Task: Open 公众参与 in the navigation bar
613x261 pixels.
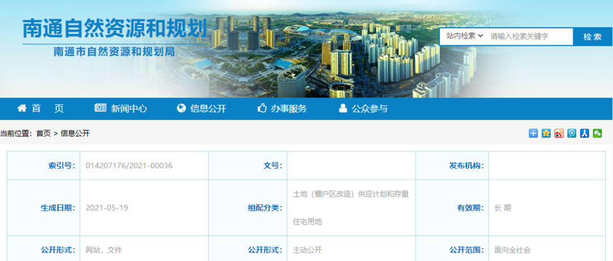Action: click(363, 109)
